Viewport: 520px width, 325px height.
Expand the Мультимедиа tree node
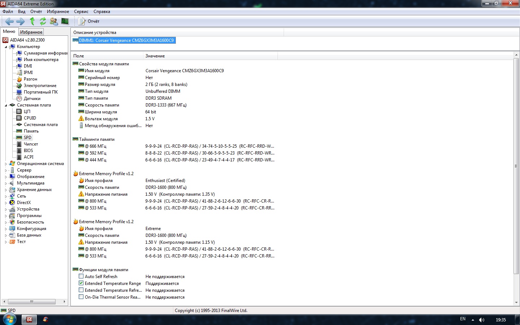6,183
